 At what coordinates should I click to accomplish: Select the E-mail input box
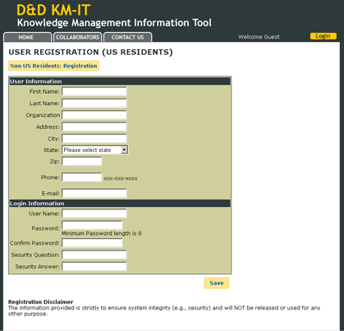(94, 193)
